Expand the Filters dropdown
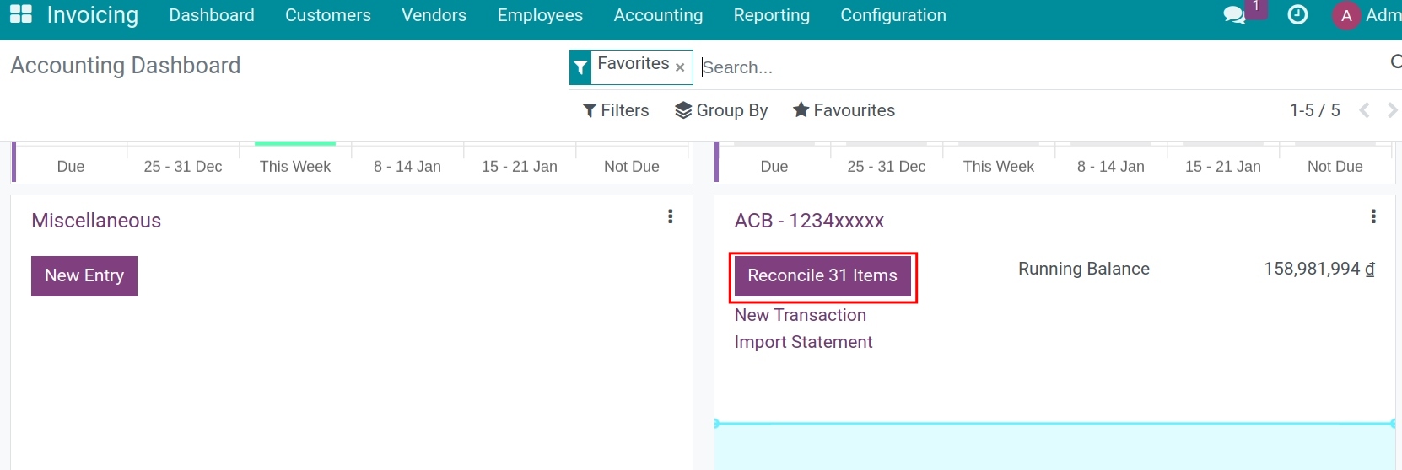1402x470 pixels. pos(616,110)
